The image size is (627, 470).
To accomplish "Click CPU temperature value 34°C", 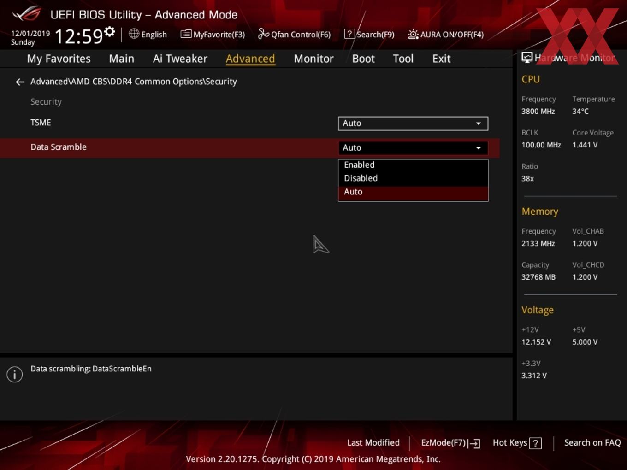I will tap(580, 112).
